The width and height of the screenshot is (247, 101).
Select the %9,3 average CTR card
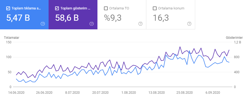122,15
